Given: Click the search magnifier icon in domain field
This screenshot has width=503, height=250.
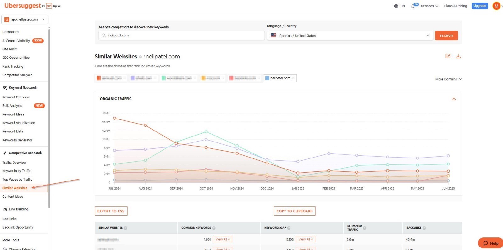Looking at the screenshot, I should [104, 36].
